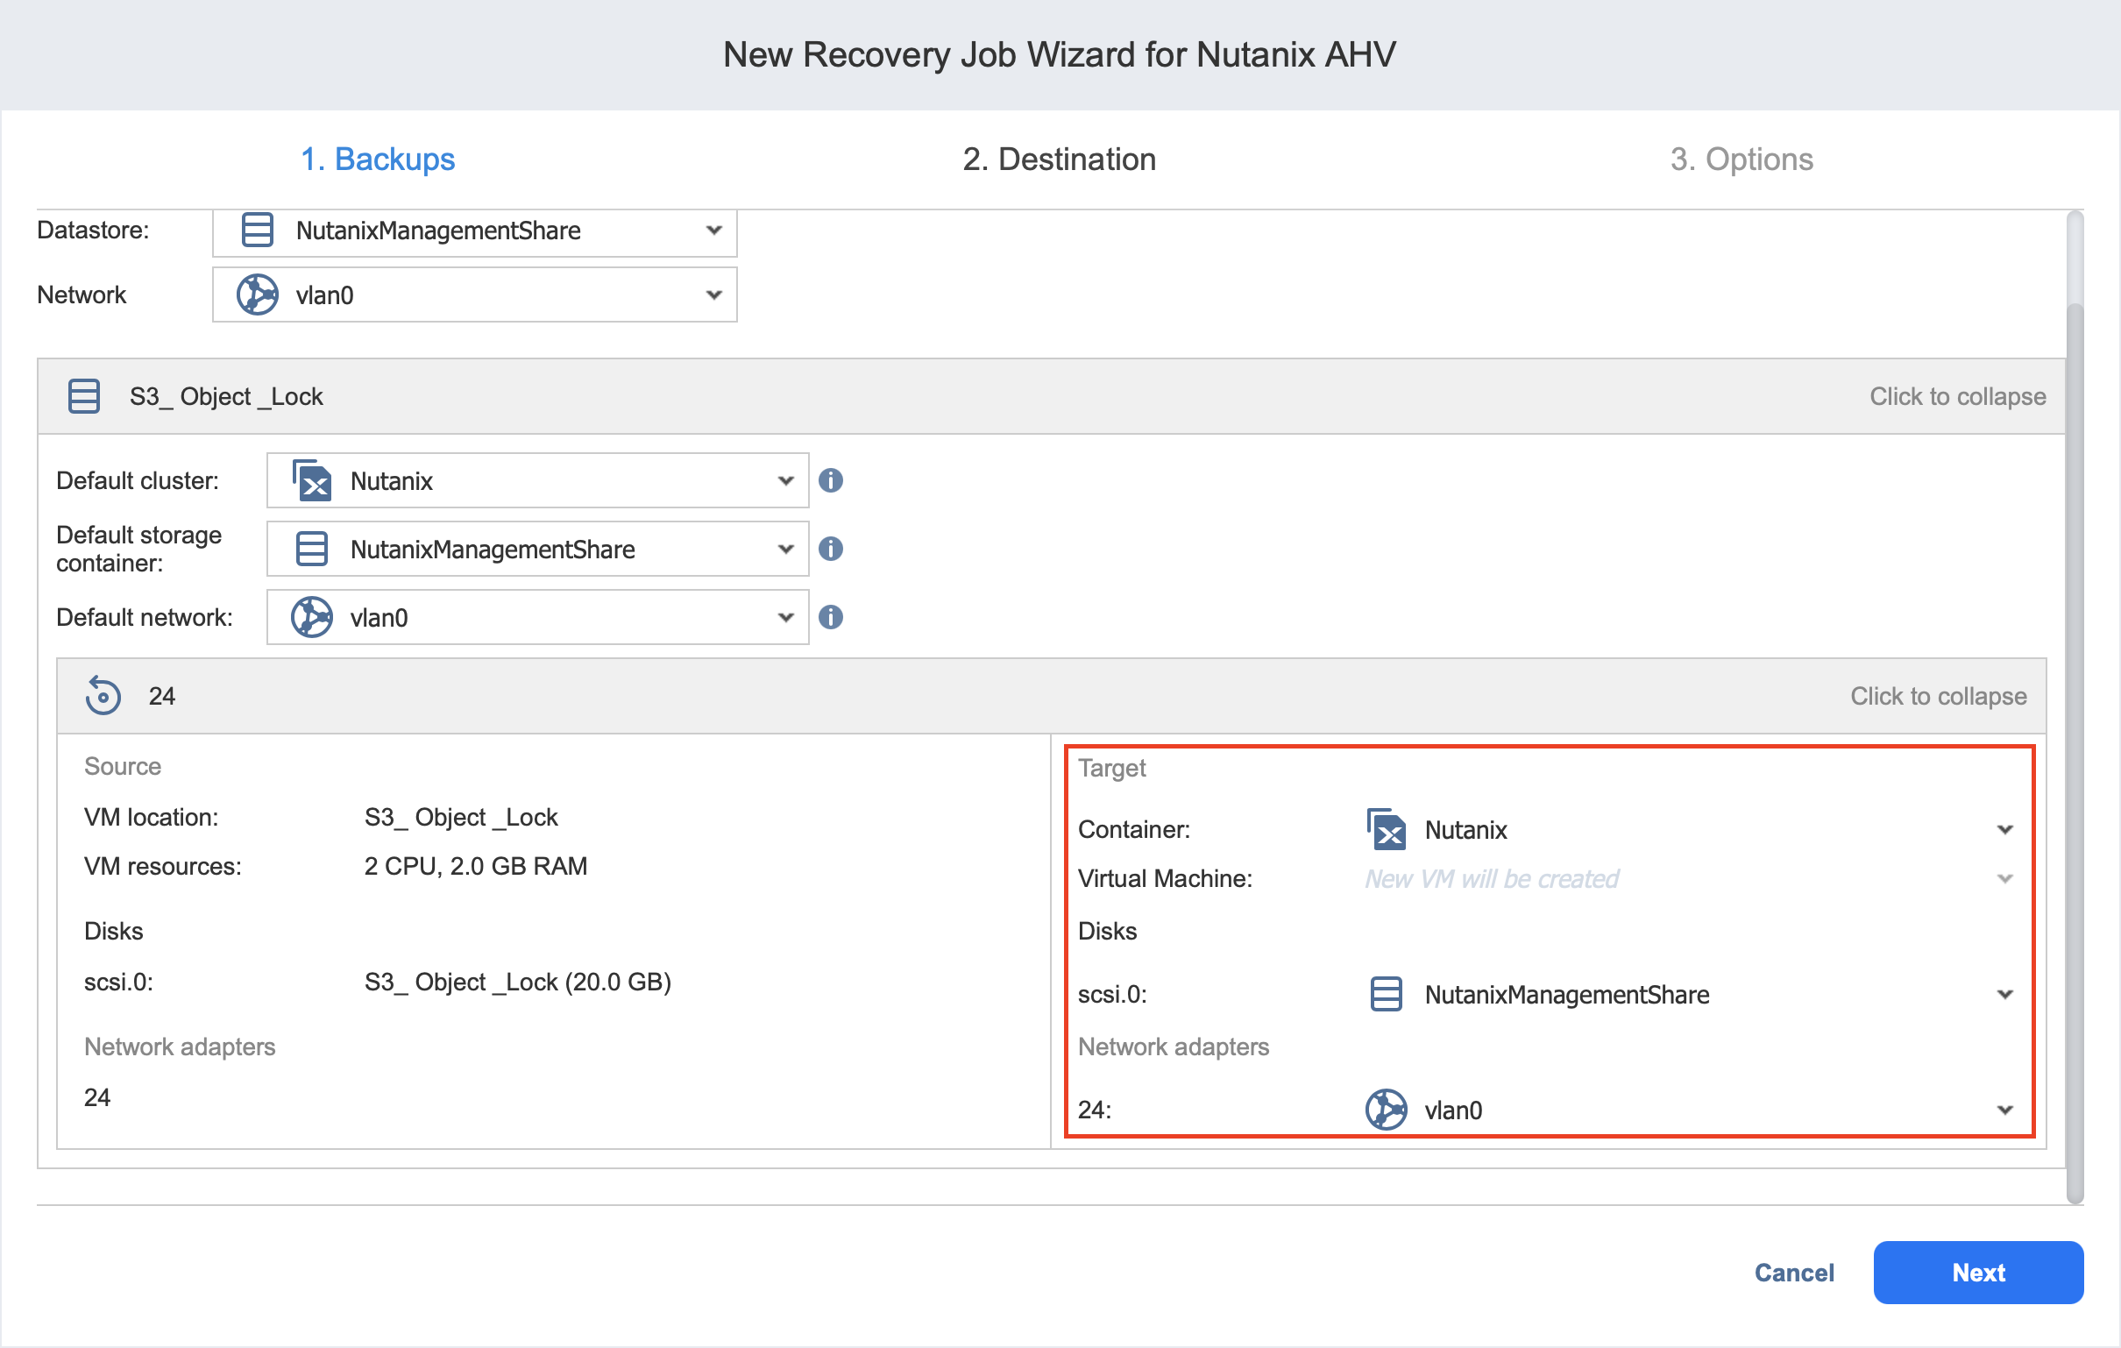Click the '2 CPU, 2.0 GB RAM' value

click(x=476, y=866)
